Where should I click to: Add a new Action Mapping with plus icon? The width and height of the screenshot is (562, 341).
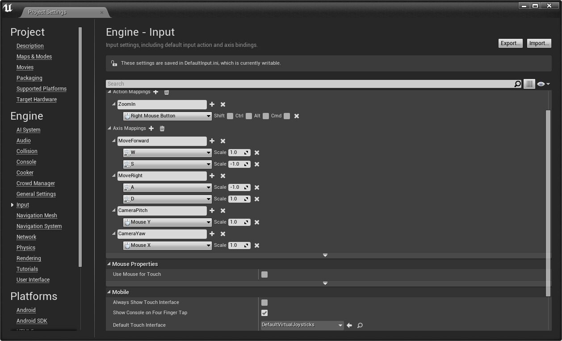pos(155,91)
